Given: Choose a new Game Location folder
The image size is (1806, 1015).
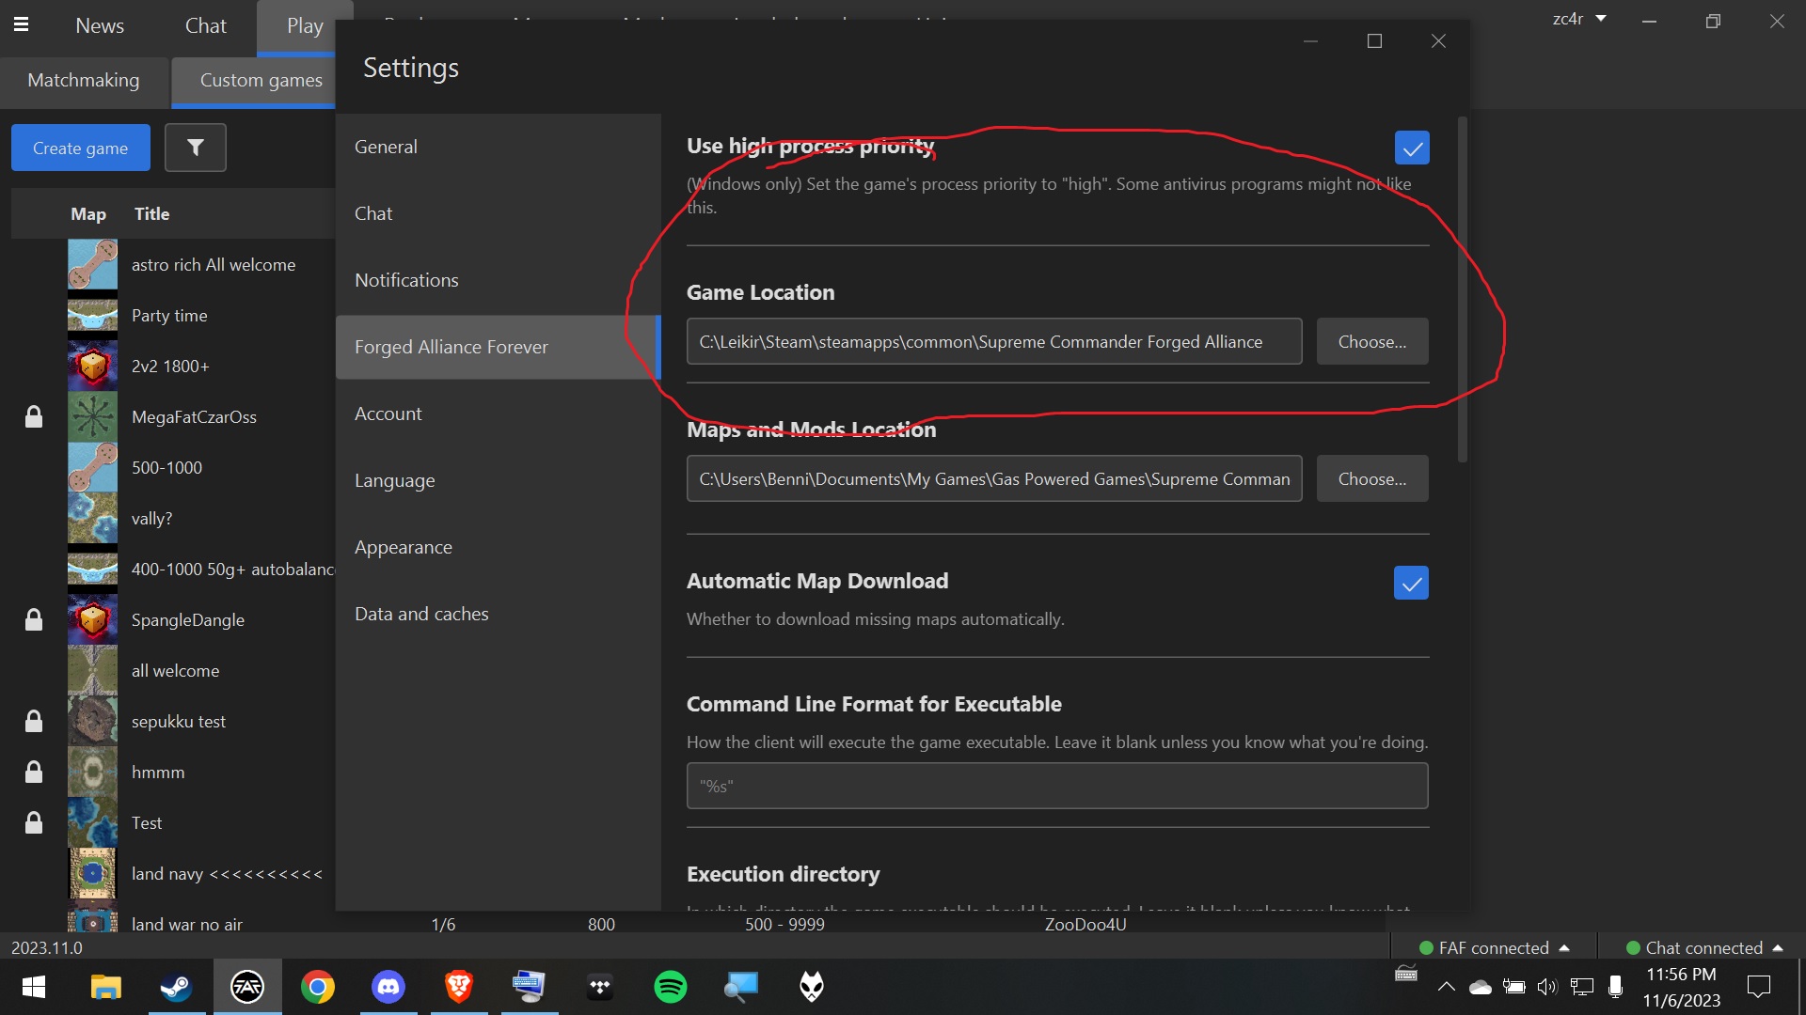Looking at the screenshot, I should point(1372,341).
